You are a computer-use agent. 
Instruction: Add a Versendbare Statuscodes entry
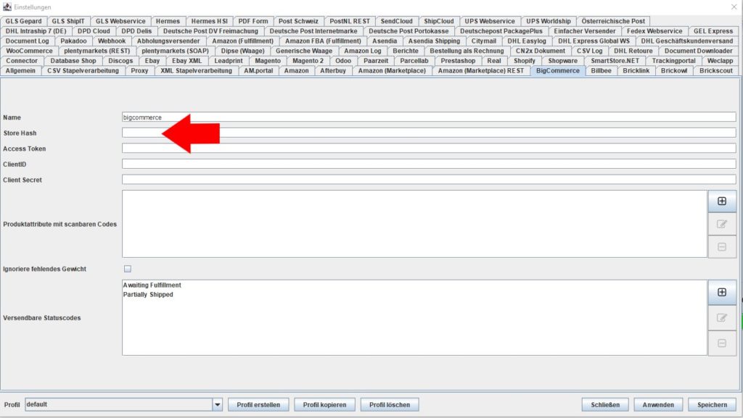[x=722, y=292]
